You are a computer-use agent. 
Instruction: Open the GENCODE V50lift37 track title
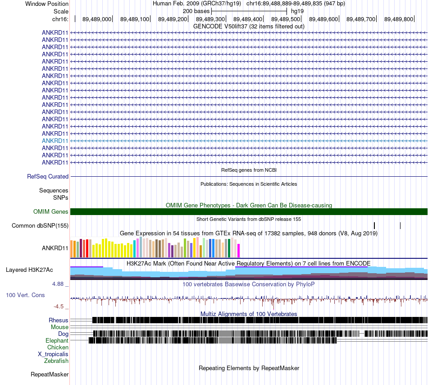pyautogui.click(x=249, y=27)
